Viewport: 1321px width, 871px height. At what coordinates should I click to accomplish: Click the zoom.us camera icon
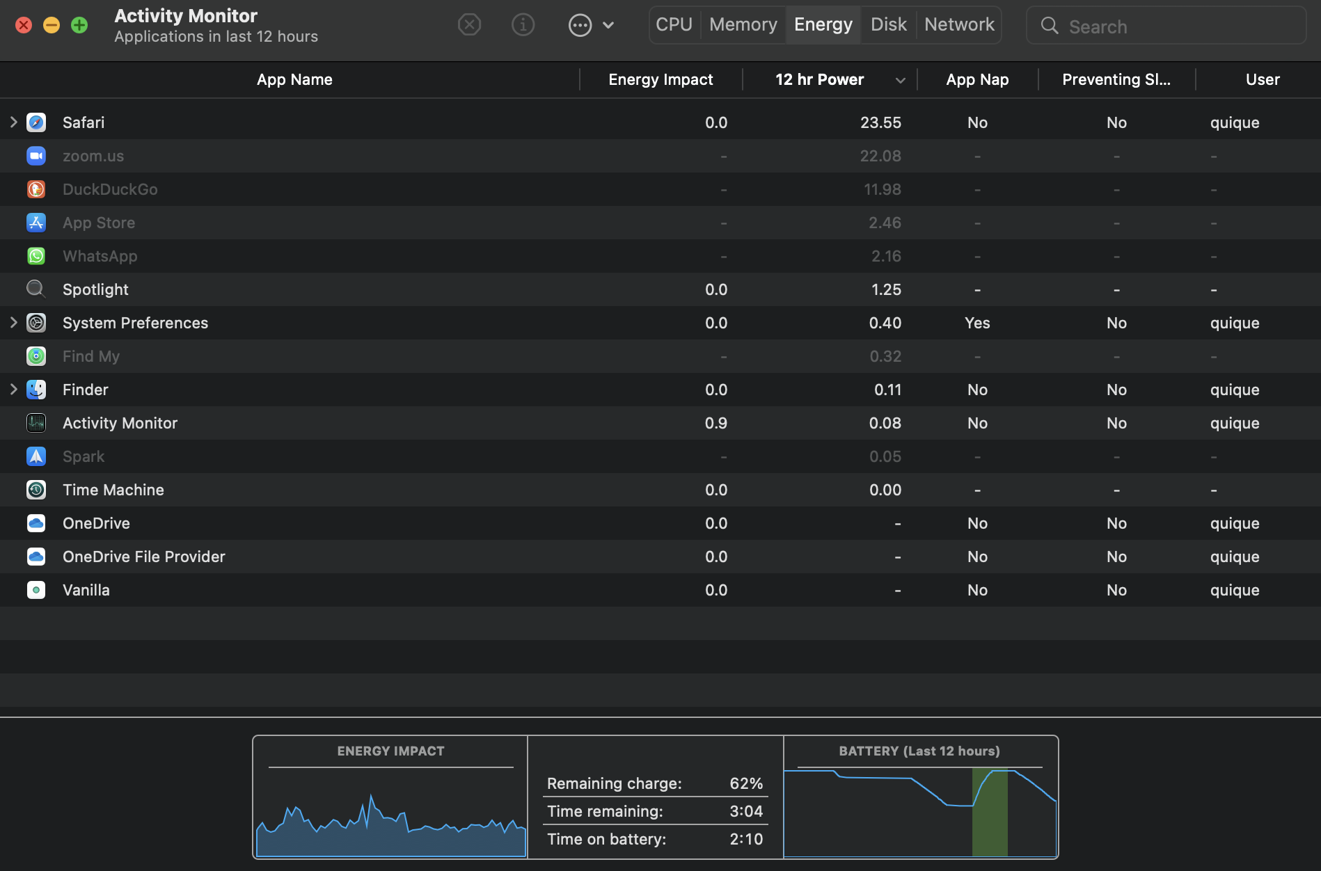tap(36, 156)
